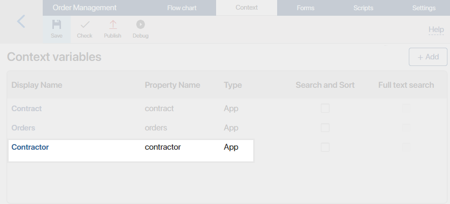
Task: Enable Search and Sort for the Orders row
Action: coord(325,128)
